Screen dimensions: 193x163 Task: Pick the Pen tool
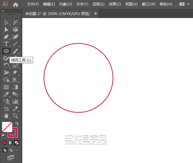[x=6, y=37]
